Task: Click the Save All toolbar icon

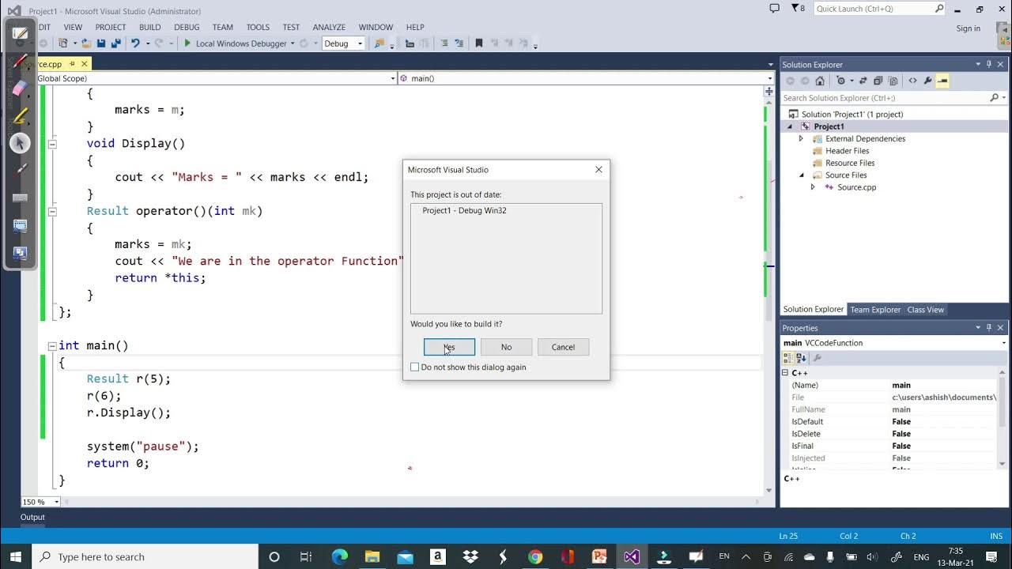Action: (x=115, y=43)
